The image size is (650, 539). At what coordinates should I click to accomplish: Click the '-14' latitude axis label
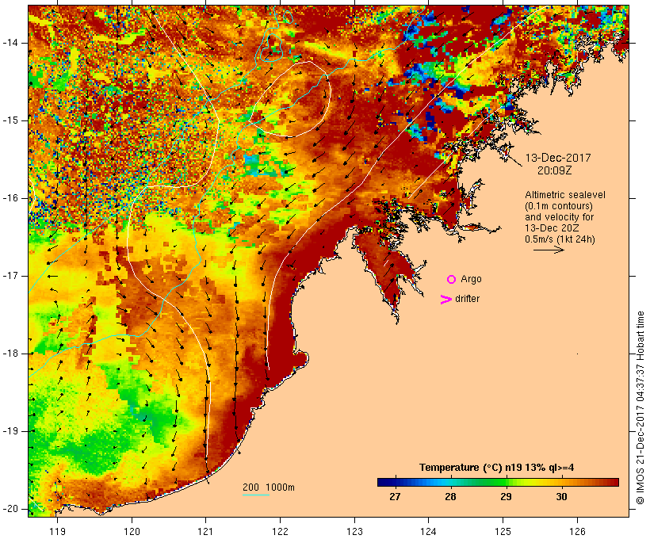10,43
